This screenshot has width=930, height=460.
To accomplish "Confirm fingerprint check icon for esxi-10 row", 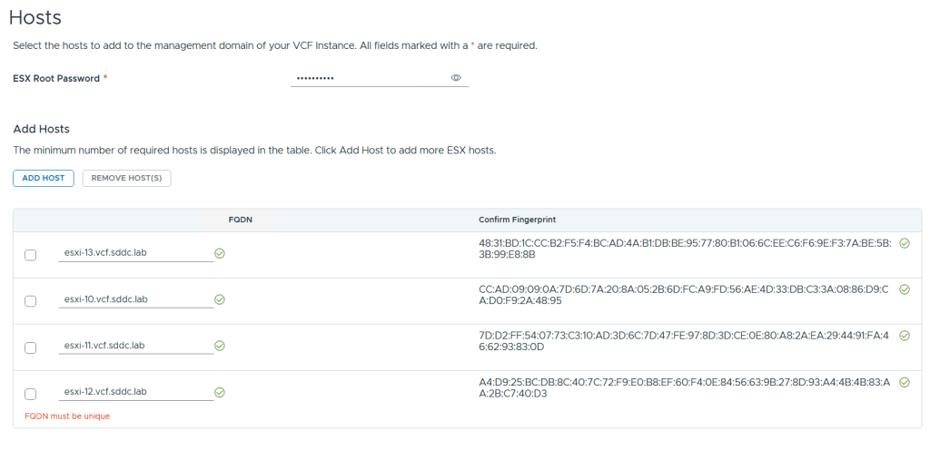I will (x=904, y=289).
